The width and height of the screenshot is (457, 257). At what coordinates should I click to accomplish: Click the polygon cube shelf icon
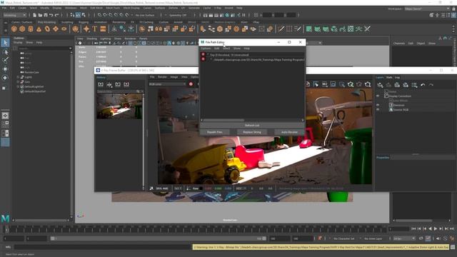(22, 29)
